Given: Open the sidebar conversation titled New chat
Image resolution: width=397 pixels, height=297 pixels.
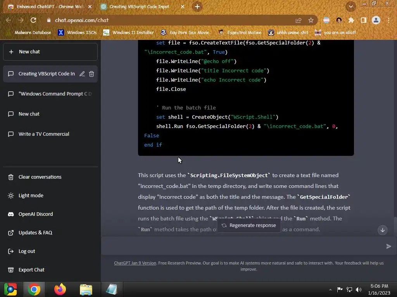Looking at the screenshot, I should click(50, 114).
